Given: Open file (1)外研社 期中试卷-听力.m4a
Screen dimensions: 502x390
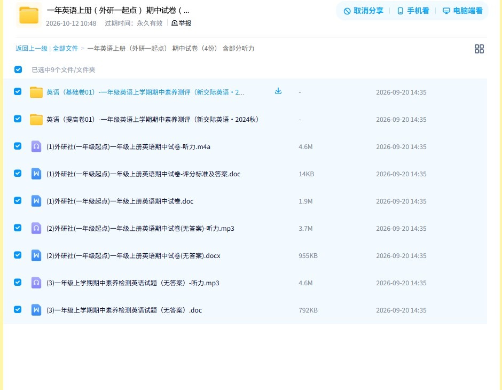Looking at the screenshot, I should pos(128,146).
